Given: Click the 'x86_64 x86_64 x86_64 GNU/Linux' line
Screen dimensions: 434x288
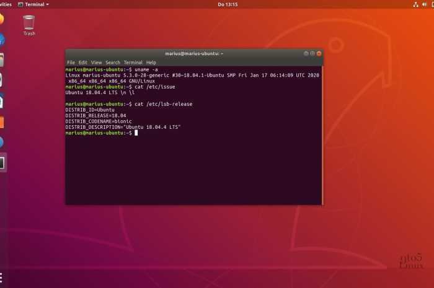Looking at the screenshot, I should coord(112,81).
